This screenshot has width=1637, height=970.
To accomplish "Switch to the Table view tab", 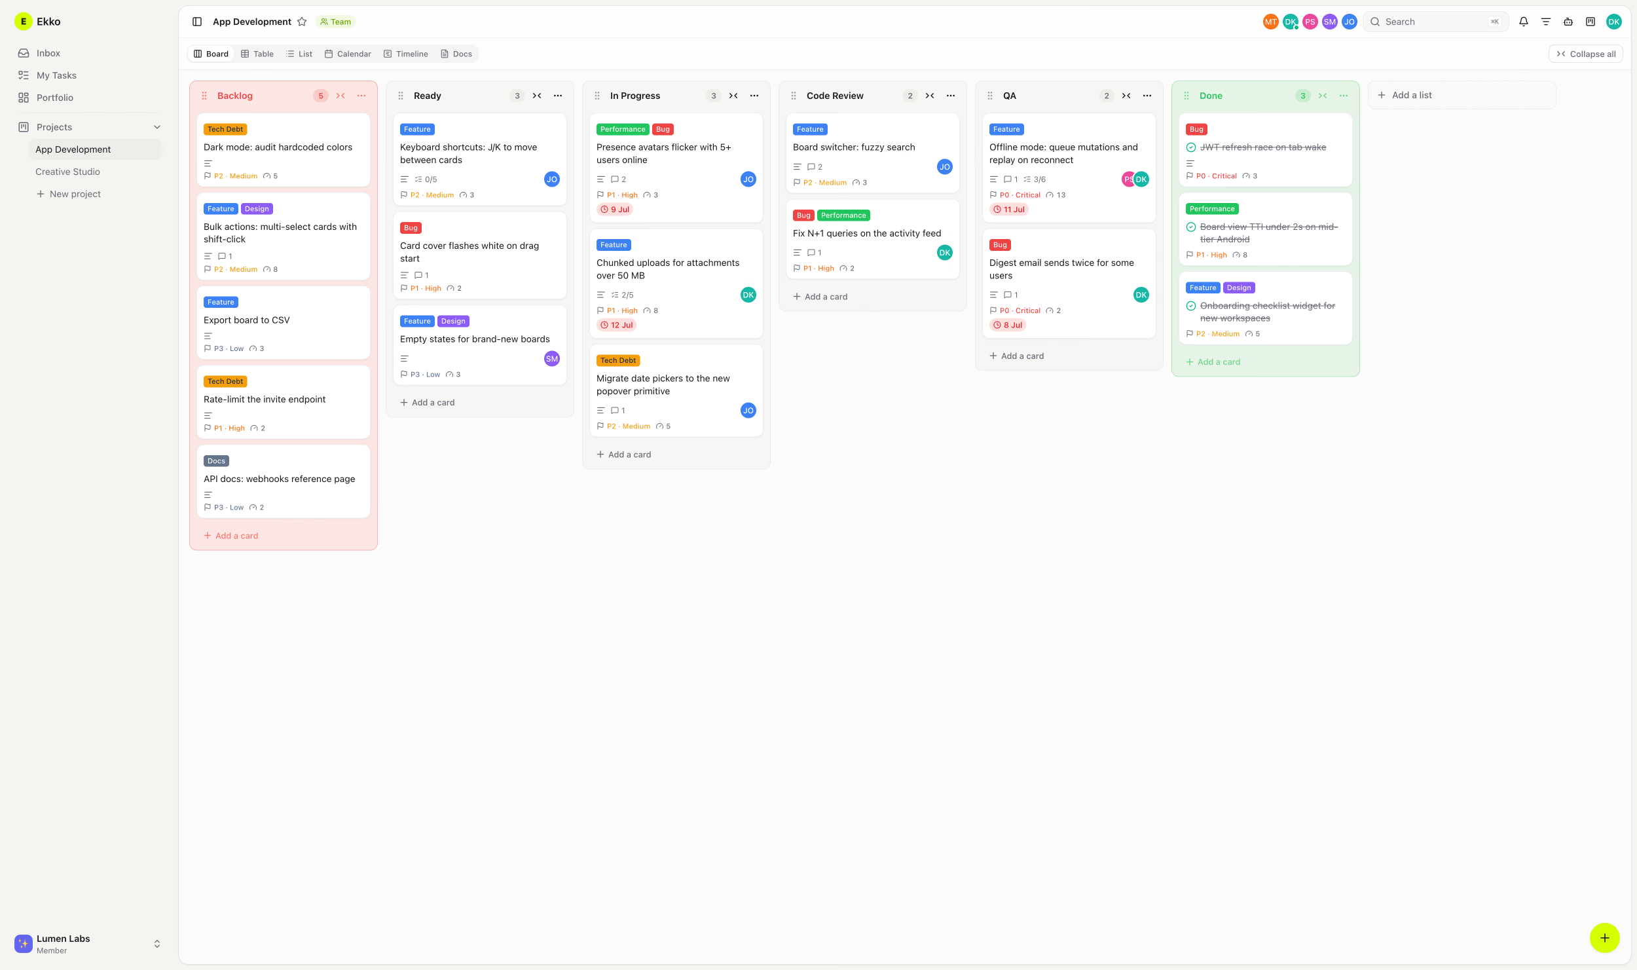I will coord(257,54).
